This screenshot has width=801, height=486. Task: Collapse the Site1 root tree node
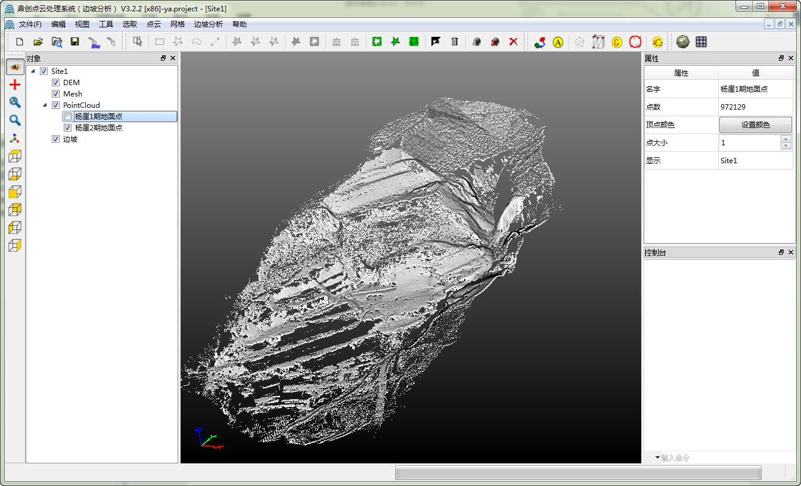click(x=33, y=71)
